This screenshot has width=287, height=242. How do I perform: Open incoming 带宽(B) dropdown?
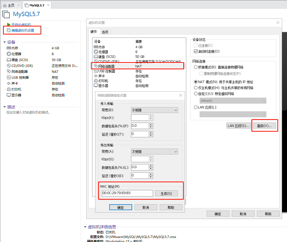154,110
